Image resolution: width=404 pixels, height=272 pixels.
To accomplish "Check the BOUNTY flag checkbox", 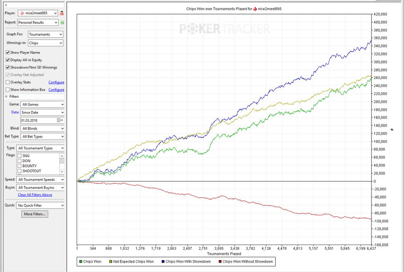I will 19,166.
